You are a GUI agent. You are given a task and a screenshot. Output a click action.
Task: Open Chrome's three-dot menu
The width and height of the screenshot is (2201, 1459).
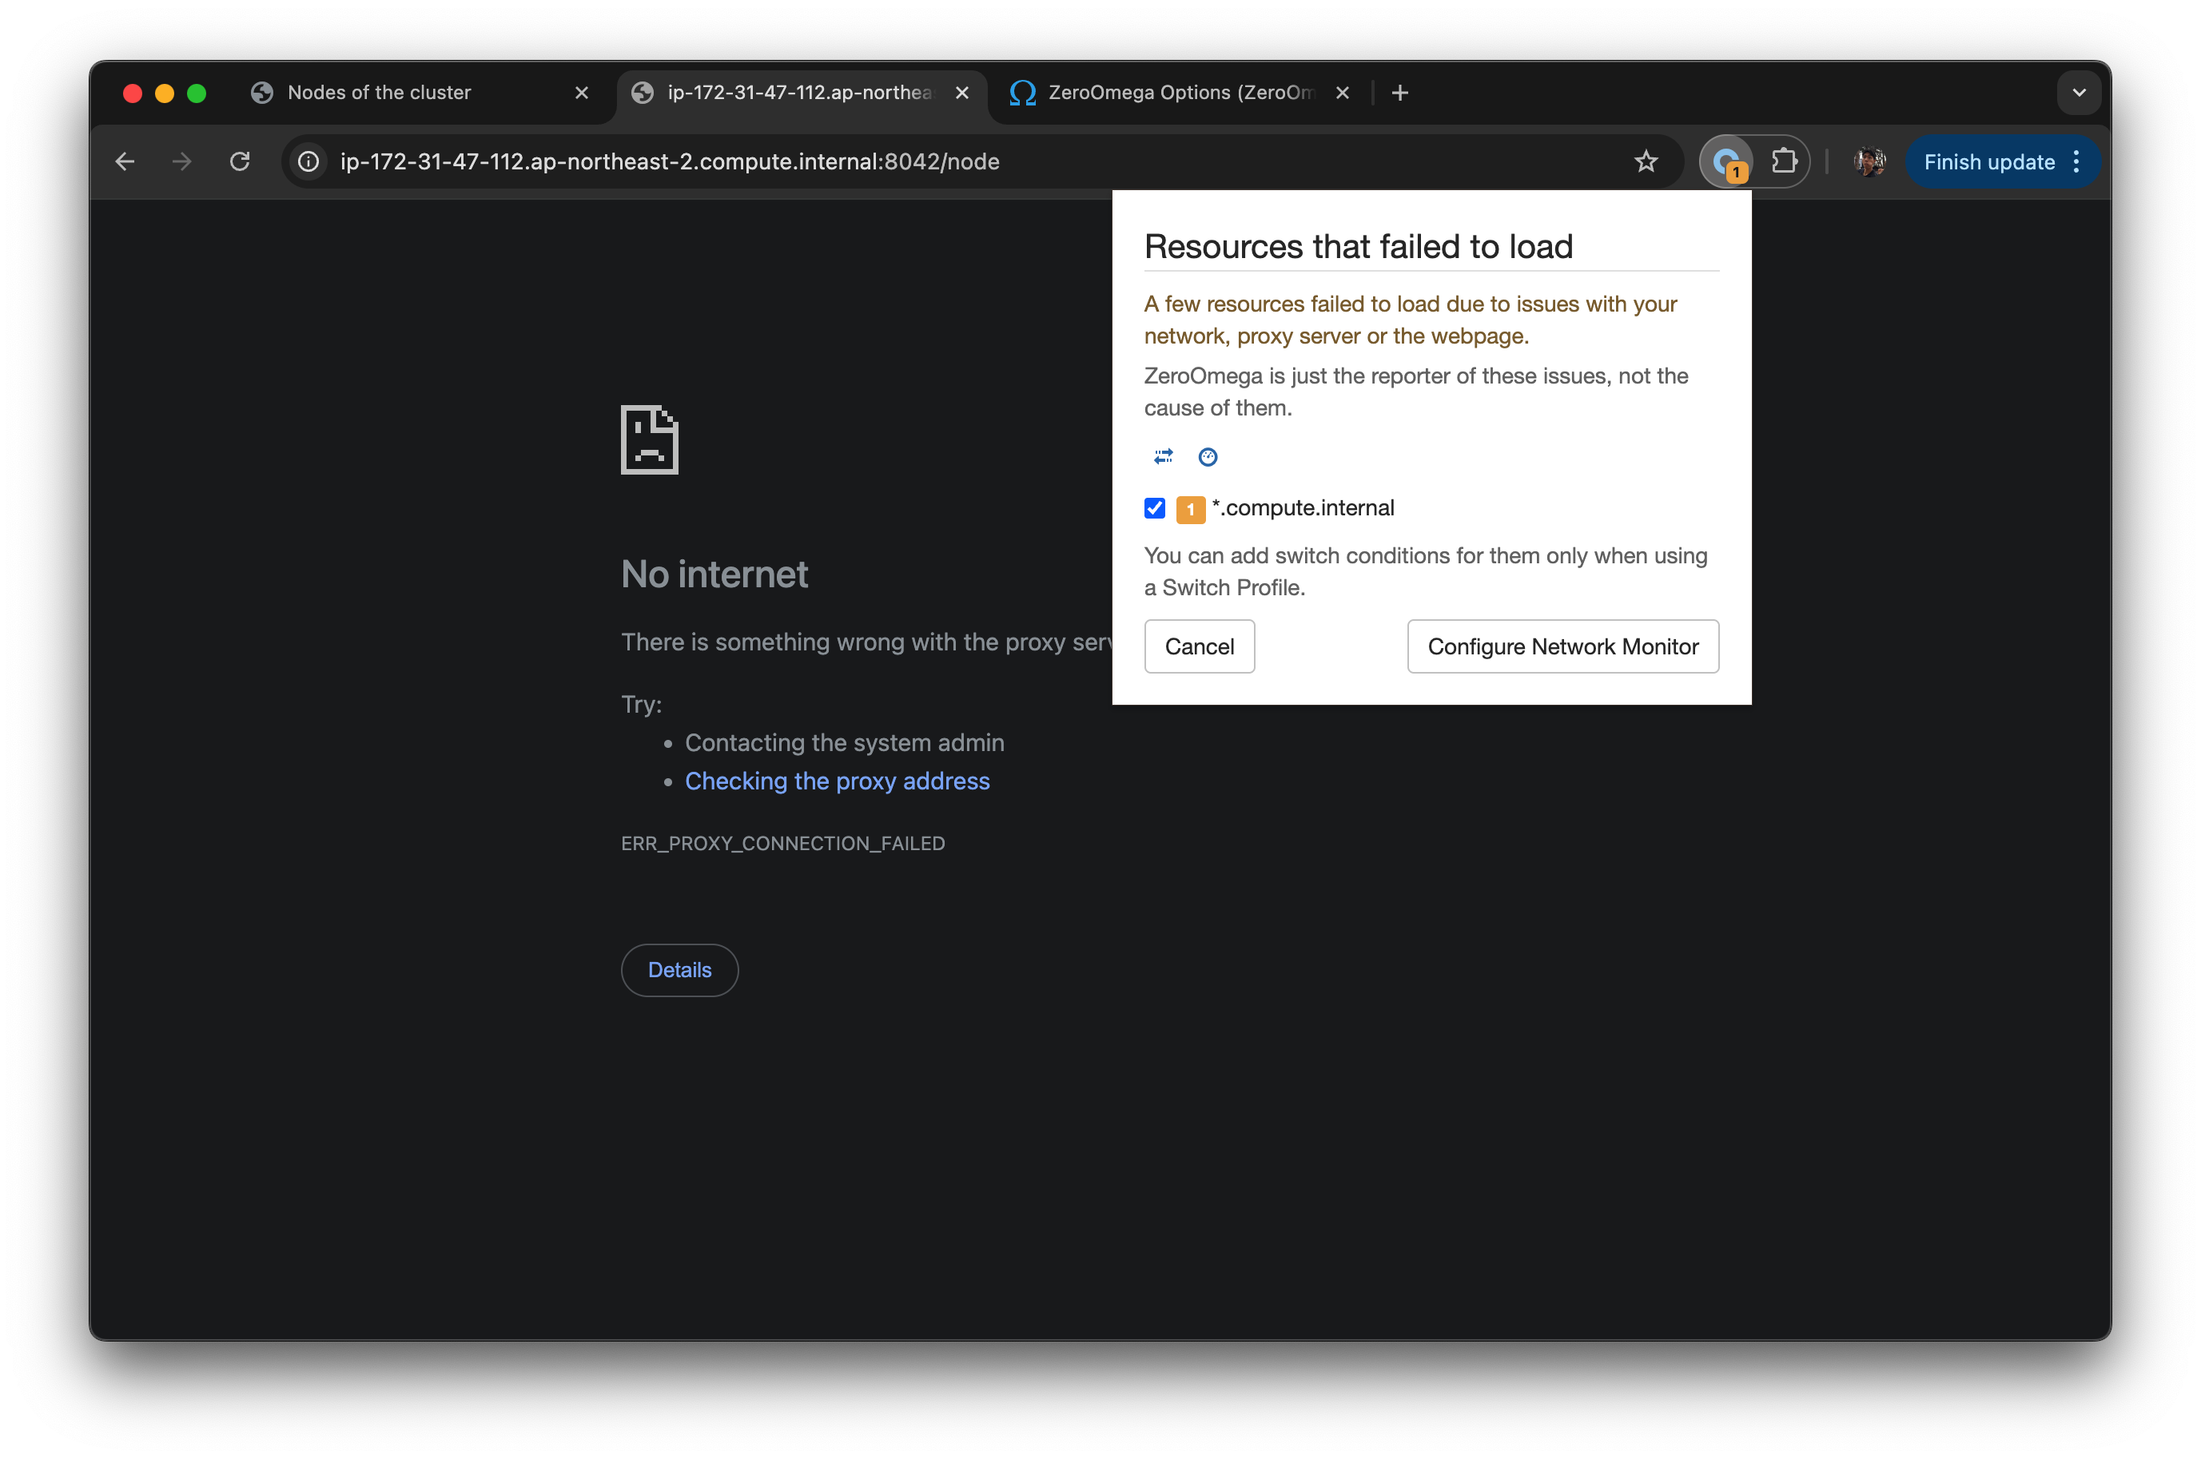coord(2076,162)
